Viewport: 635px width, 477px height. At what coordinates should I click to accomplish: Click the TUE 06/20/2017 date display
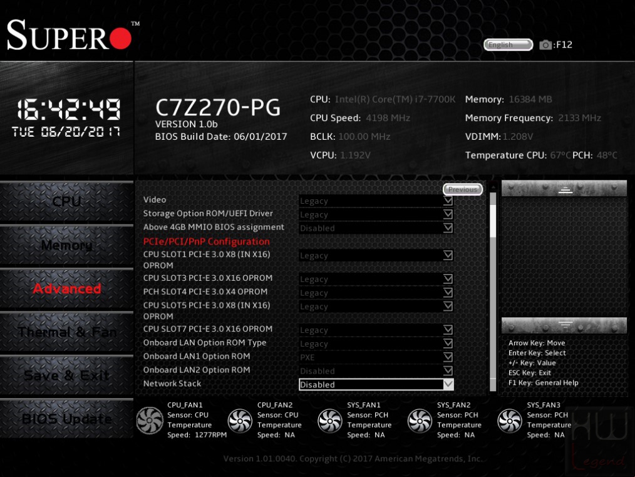pyautogui.click(x=66, y=132)
